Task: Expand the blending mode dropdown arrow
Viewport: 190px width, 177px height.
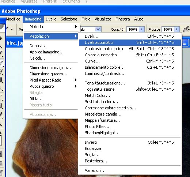Action: [98, 29]
